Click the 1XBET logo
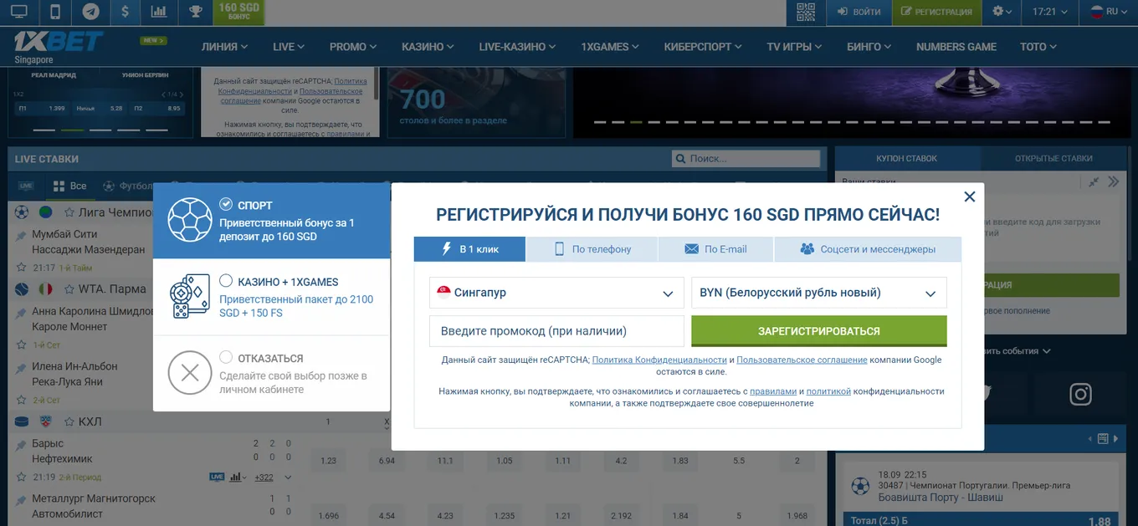The width and height of the screenshot is (1138, 526). click(x=59, y=42)
